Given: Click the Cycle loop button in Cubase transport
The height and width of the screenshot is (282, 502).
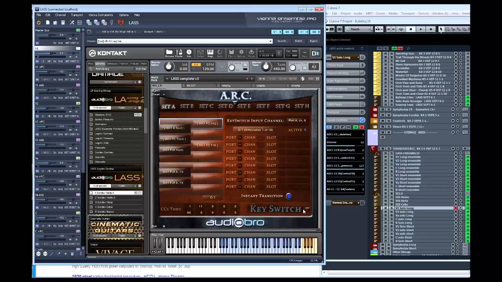Looking at the screenshot, I should [401, 29].
